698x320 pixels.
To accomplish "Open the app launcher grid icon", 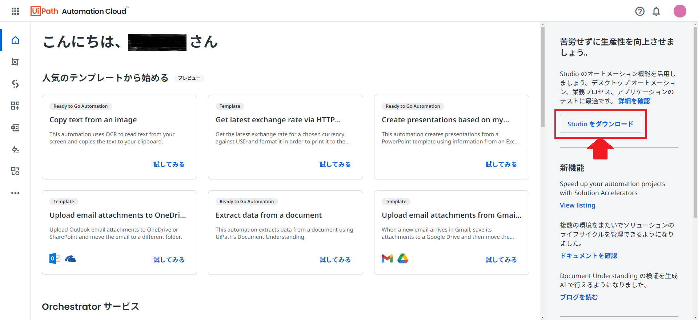I will (x=15, y=11).
